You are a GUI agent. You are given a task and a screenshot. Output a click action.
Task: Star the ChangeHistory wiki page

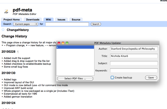pyautogui.click(x=3, y=30)
